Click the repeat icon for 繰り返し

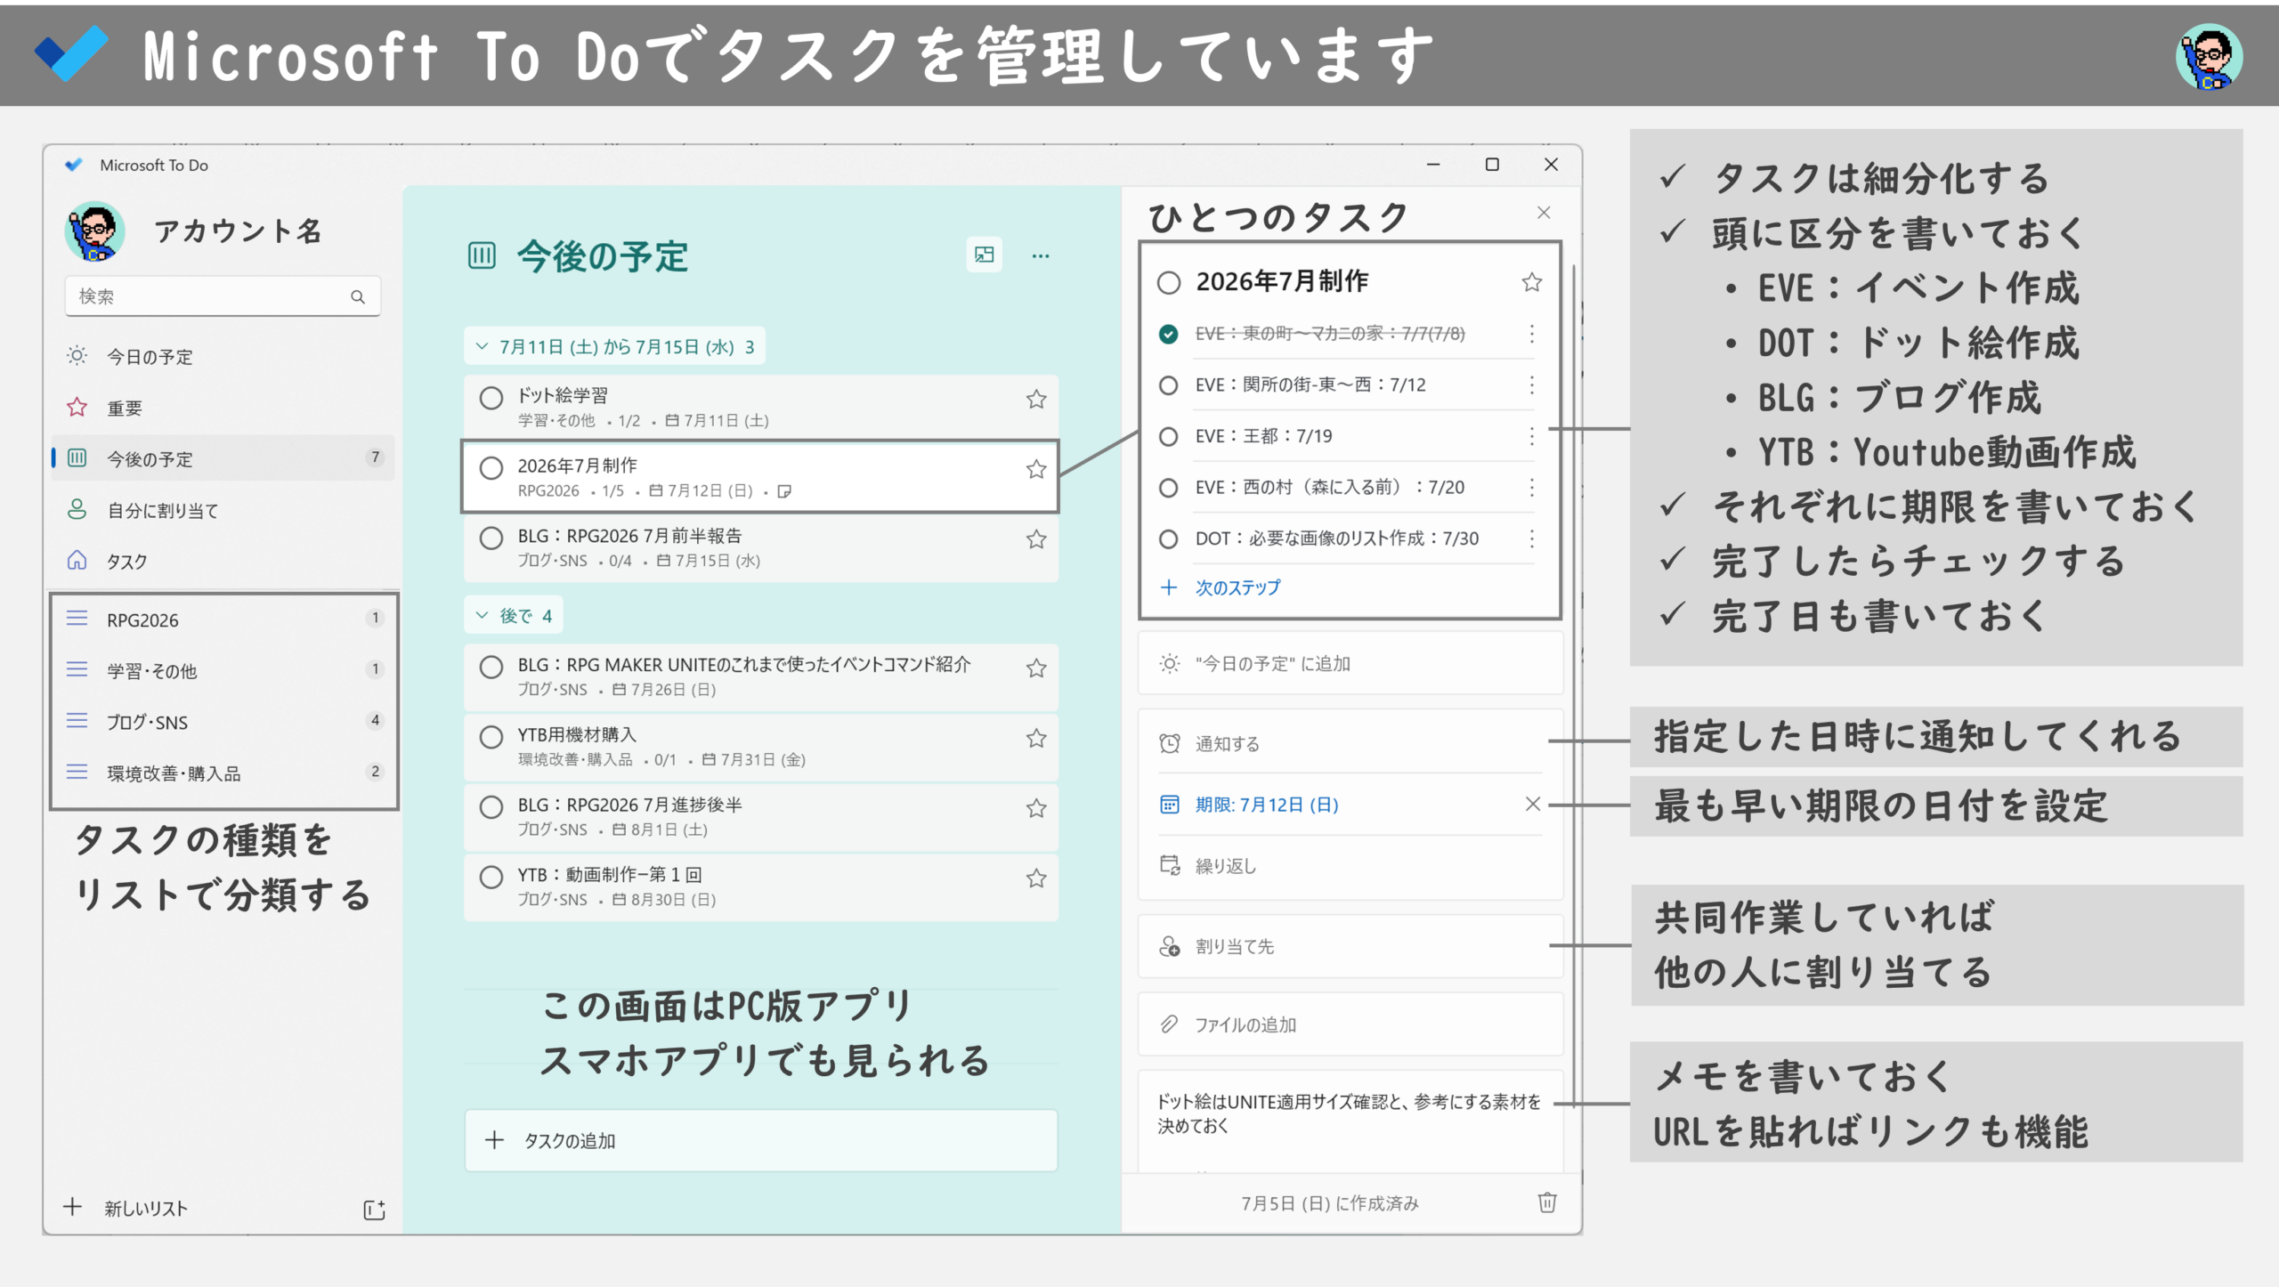(1169, 866)
